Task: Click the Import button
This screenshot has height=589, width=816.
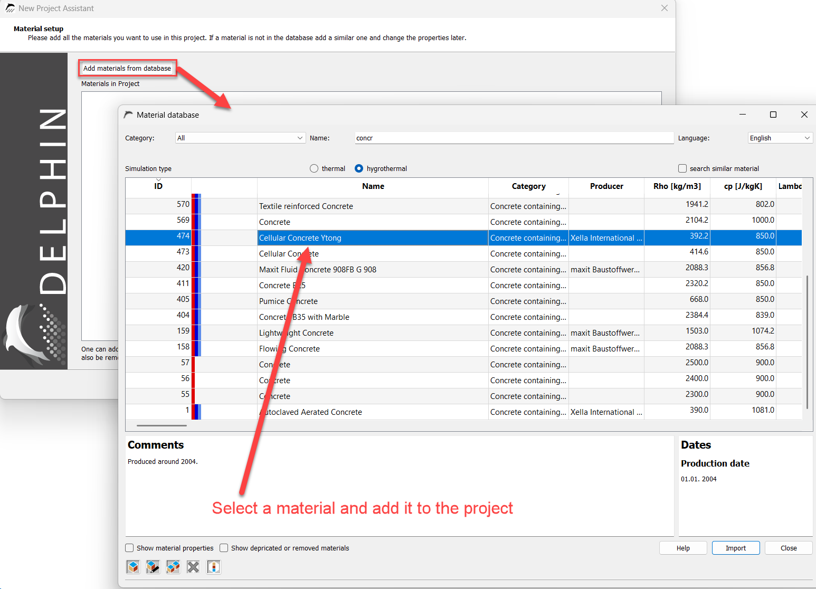Action: (x=736, y=548)
